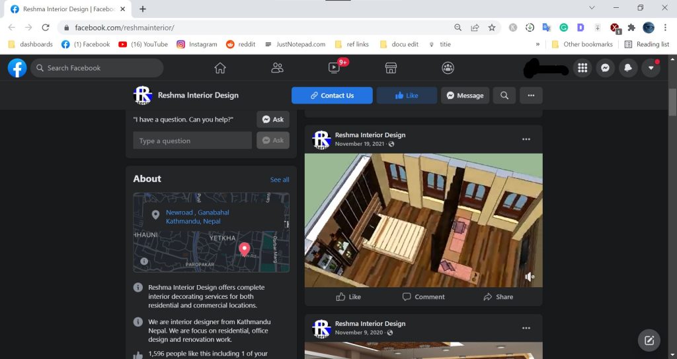The height and width of the screenshot is (359, 677).
Task: Click the Contact Us button
Action: (x=332, y=96)
